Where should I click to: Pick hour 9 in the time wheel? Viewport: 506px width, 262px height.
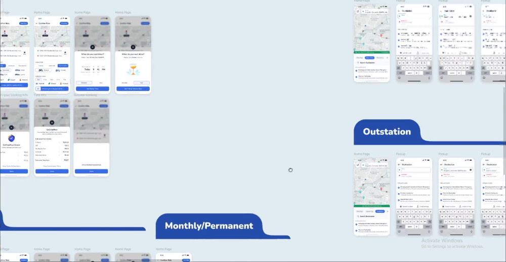pos(94,69)
